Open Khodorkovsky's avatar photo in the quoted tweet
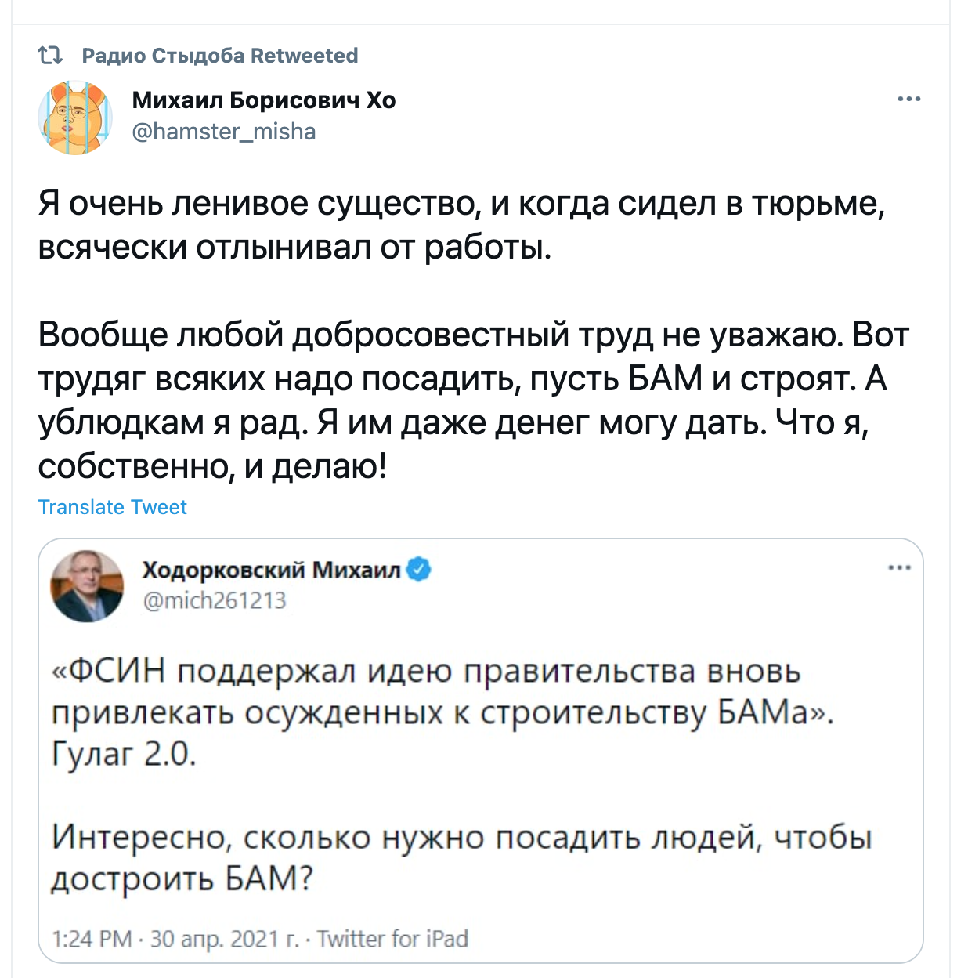 [87, 586]
